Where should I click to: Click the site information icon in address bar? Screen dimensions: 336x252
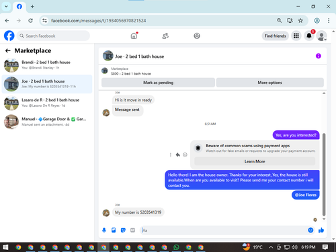(44, 21)
